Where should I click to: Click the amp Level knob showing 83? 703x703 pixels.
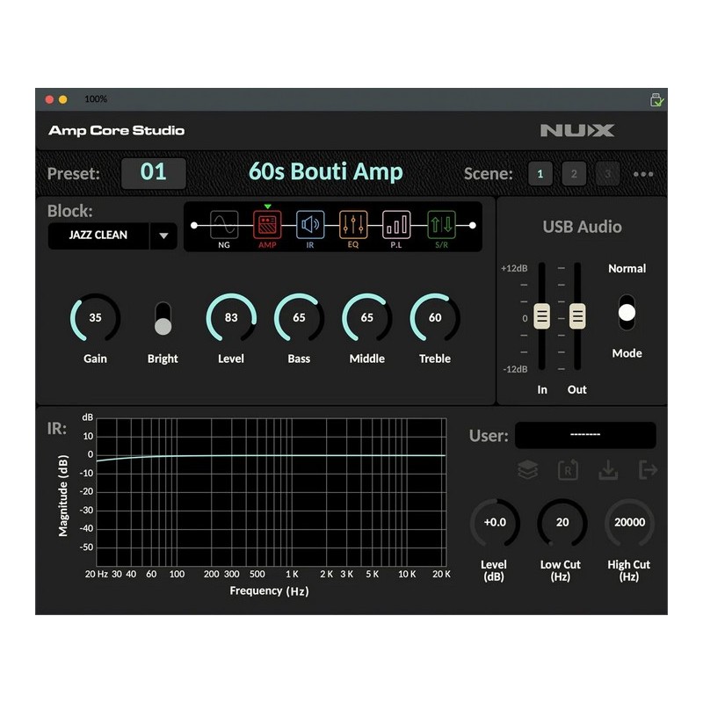(231, 318)
